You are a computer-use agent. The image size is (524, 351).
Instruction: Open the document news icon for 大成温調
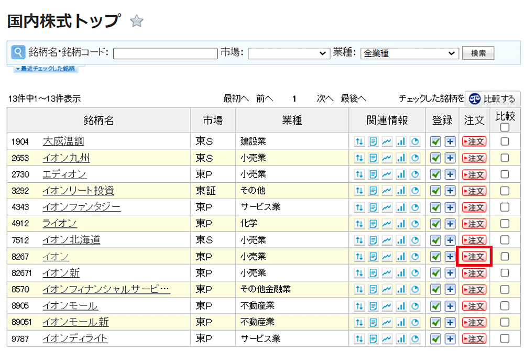(x=373, y=141)
